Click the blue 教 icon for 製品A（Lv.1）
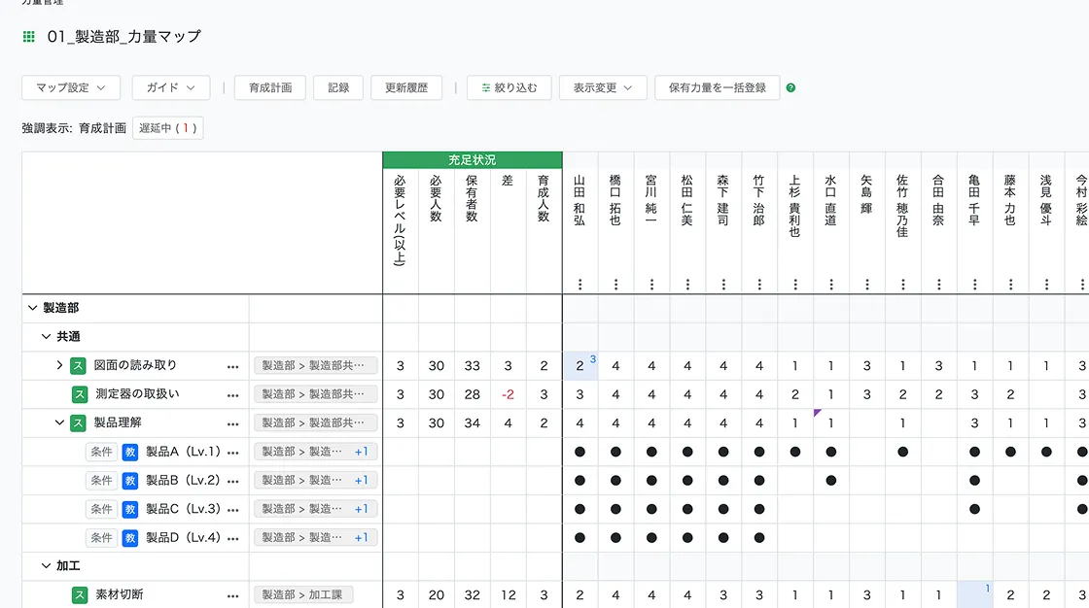The height and width of the screenshot is (608, 1089). 130,452
